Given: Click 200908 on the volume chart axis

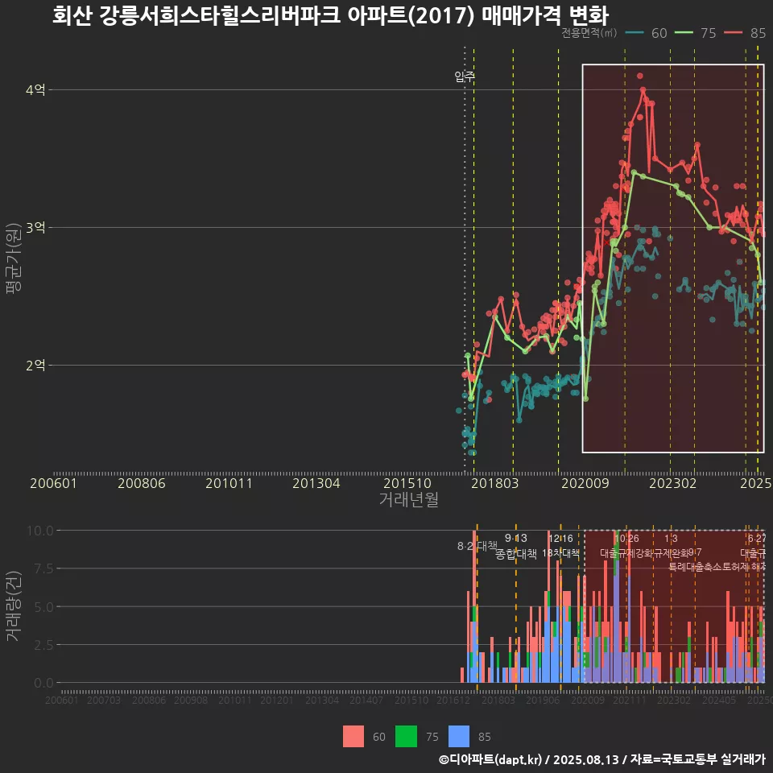Looking at the screenshot, I should (x=191, y=700).
